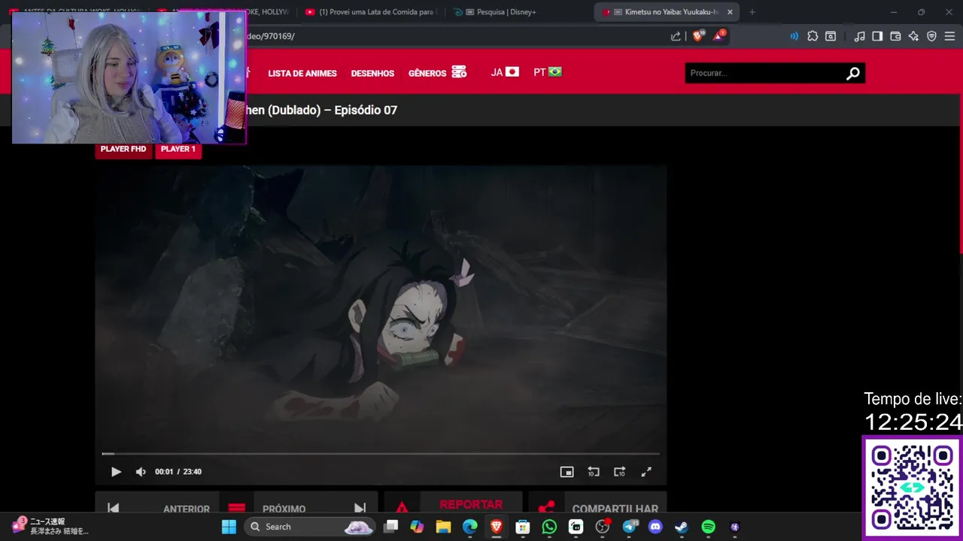Click the 00:01 / 23:40 time display

coord(178,472)
